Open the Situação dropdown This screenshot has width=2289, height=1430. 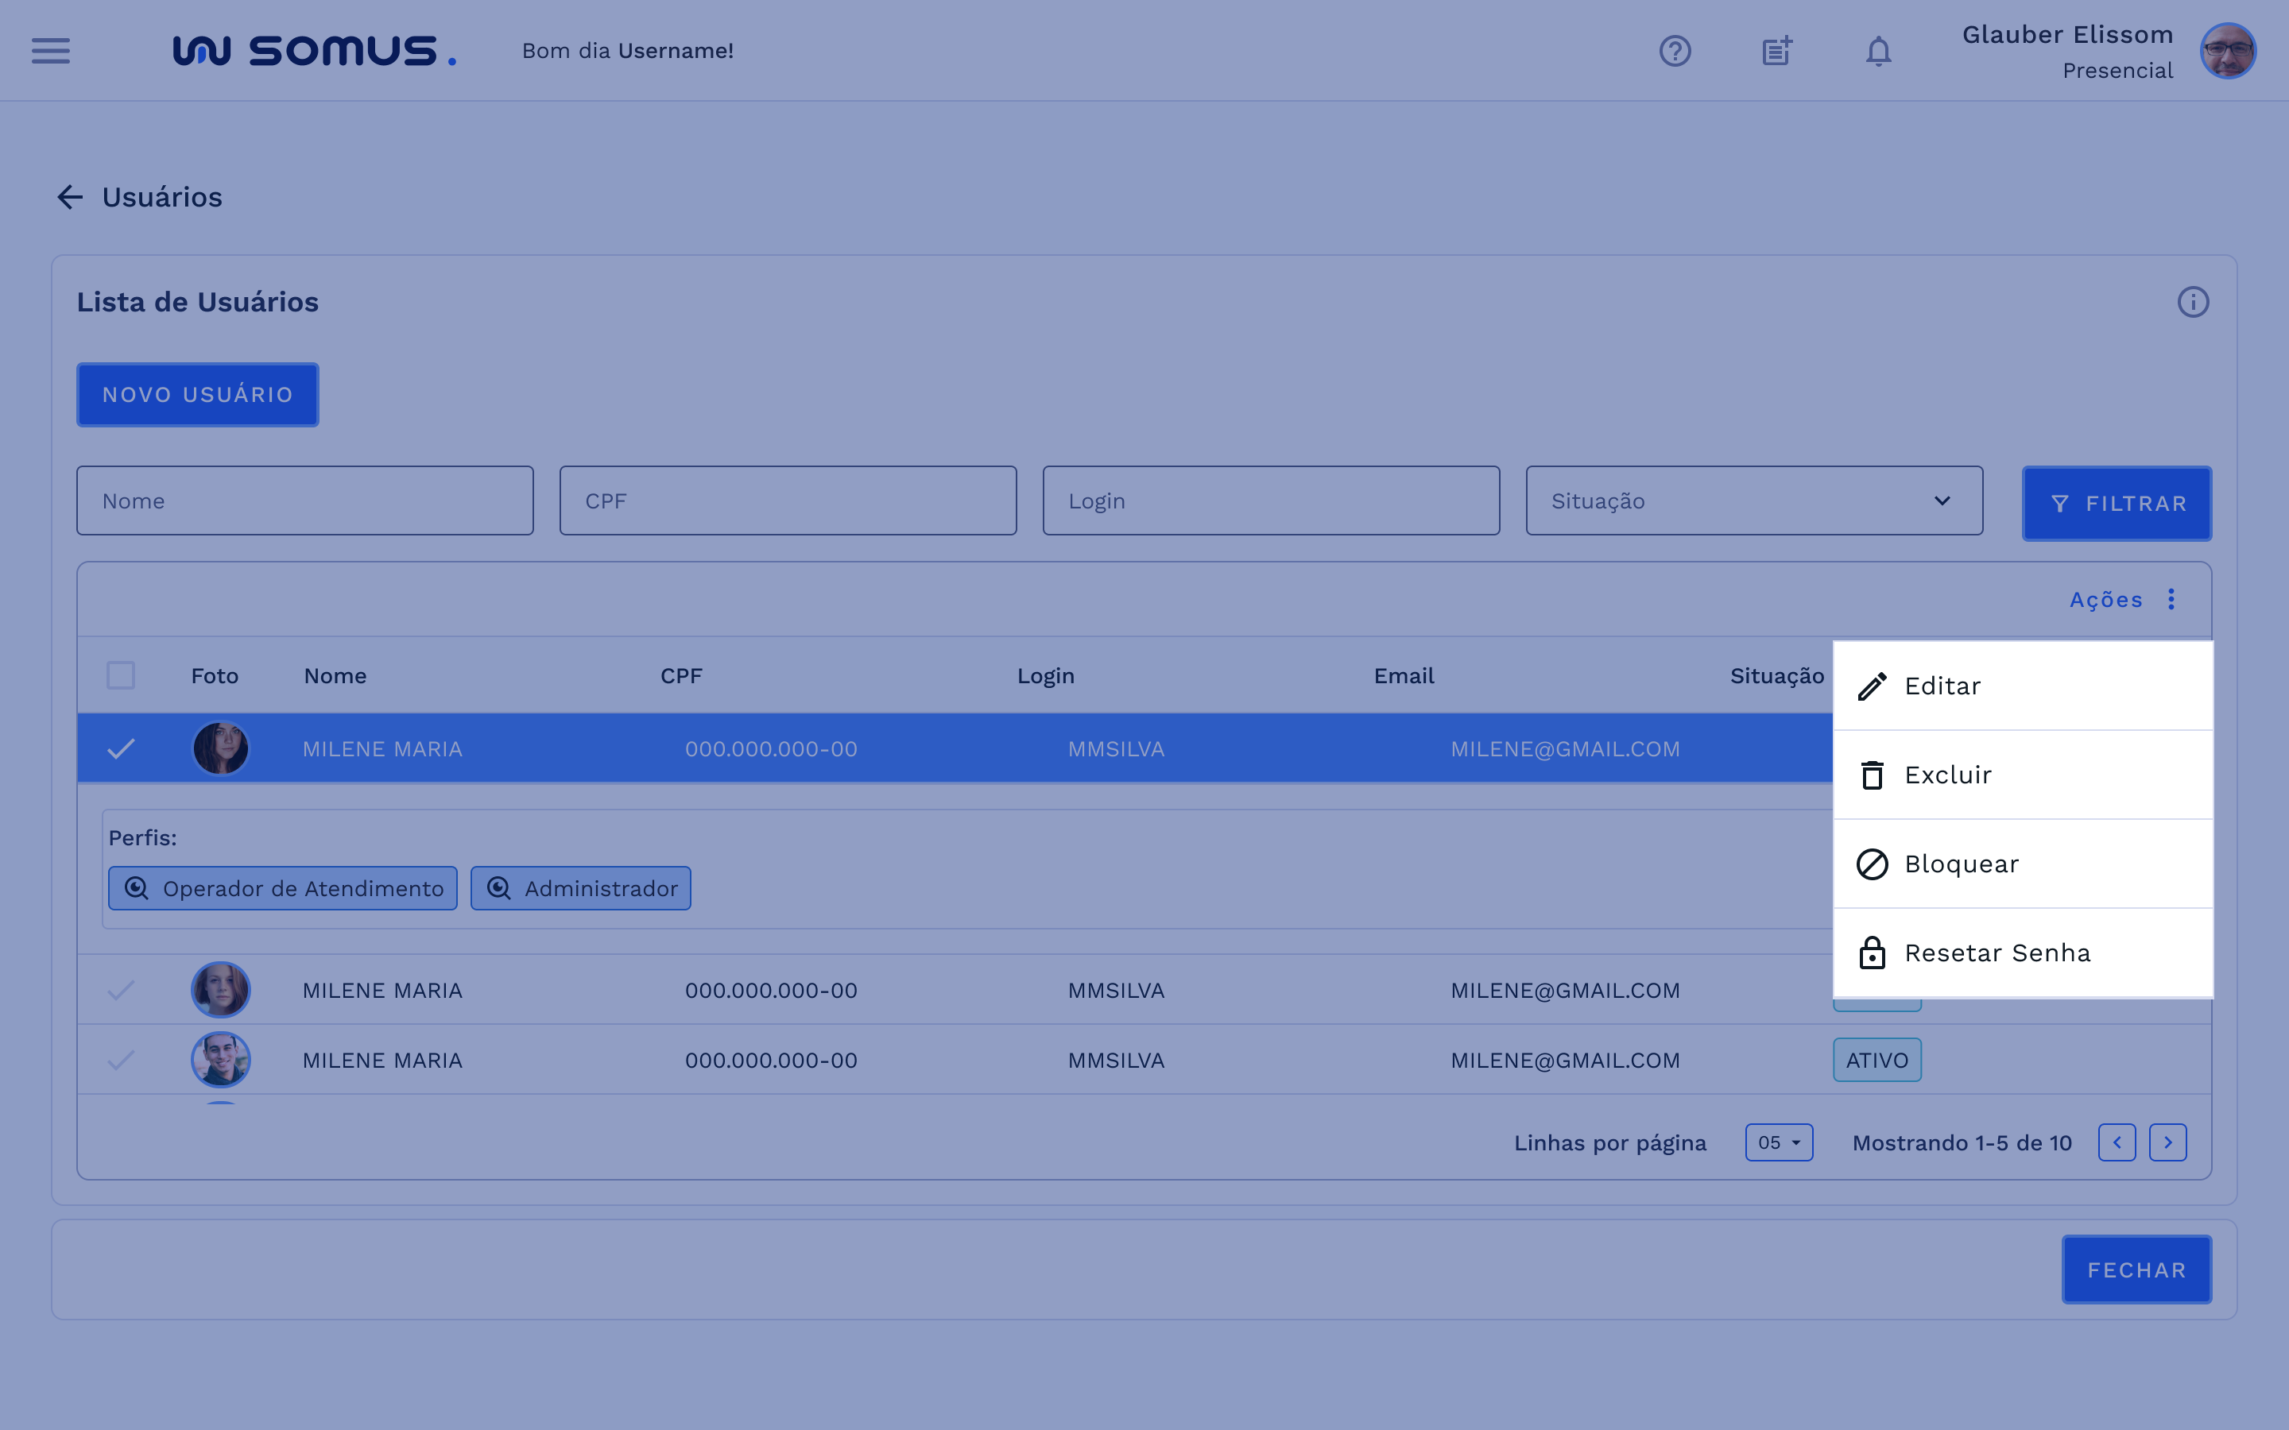(1753, 500)
